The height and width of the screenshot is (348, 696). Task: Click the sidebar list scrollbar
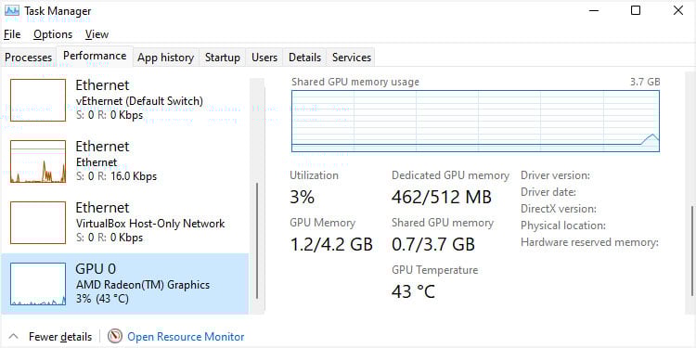[257, 241]
